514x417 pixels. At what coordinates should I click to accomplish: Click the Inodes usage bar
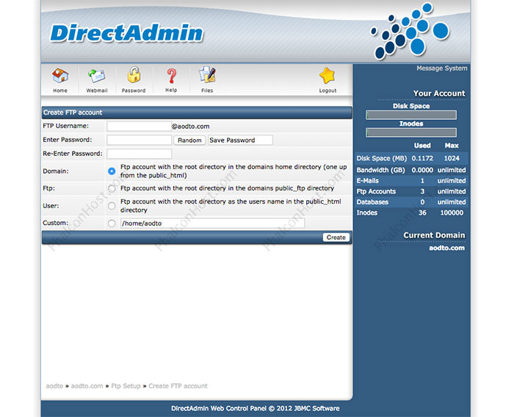411,132
